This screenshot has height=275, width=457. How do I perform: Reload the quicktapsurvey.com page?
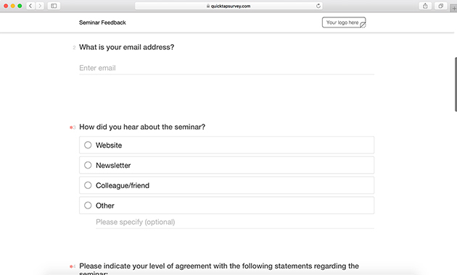(x=318, y=6)
